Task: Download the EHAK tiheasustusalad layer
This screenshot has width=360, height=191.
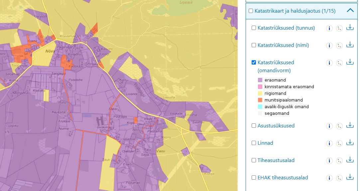Action: point(350,177)
